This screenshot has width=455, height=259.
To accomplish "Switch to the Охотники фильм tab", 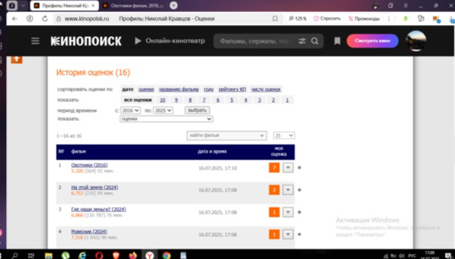I will click(x=133, y=6).
